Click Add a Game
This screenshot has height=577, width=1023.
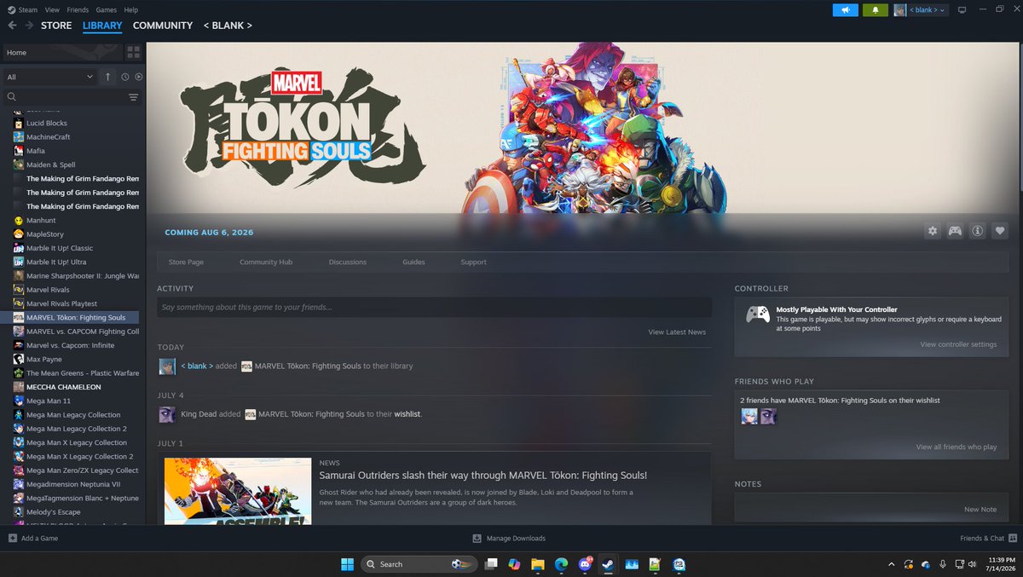[33, 538]
